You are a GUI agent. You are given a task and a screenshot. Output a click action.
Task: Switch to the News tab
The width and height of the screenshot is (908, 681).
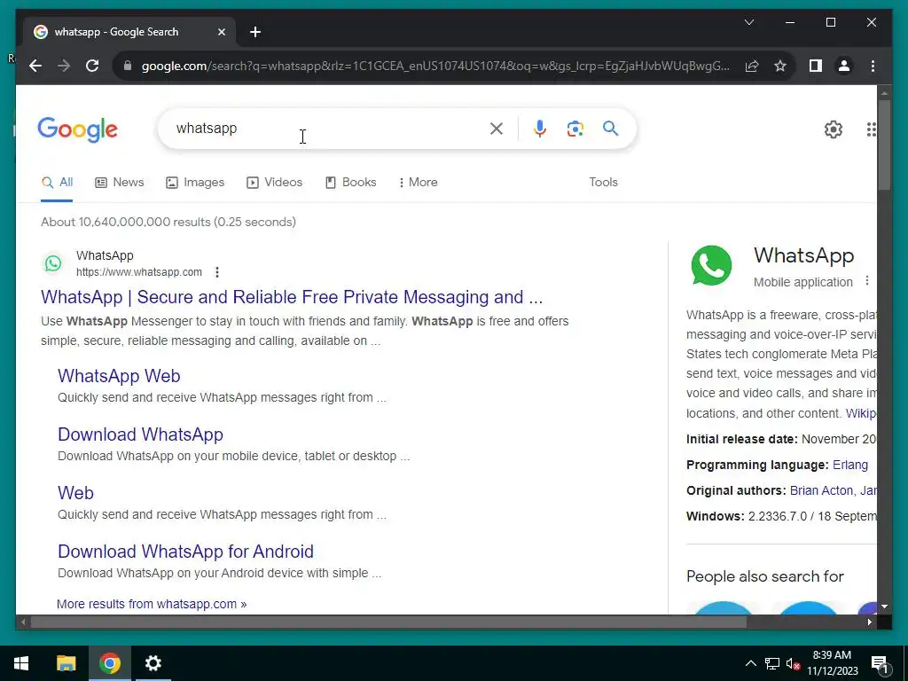tap(120, 183)
